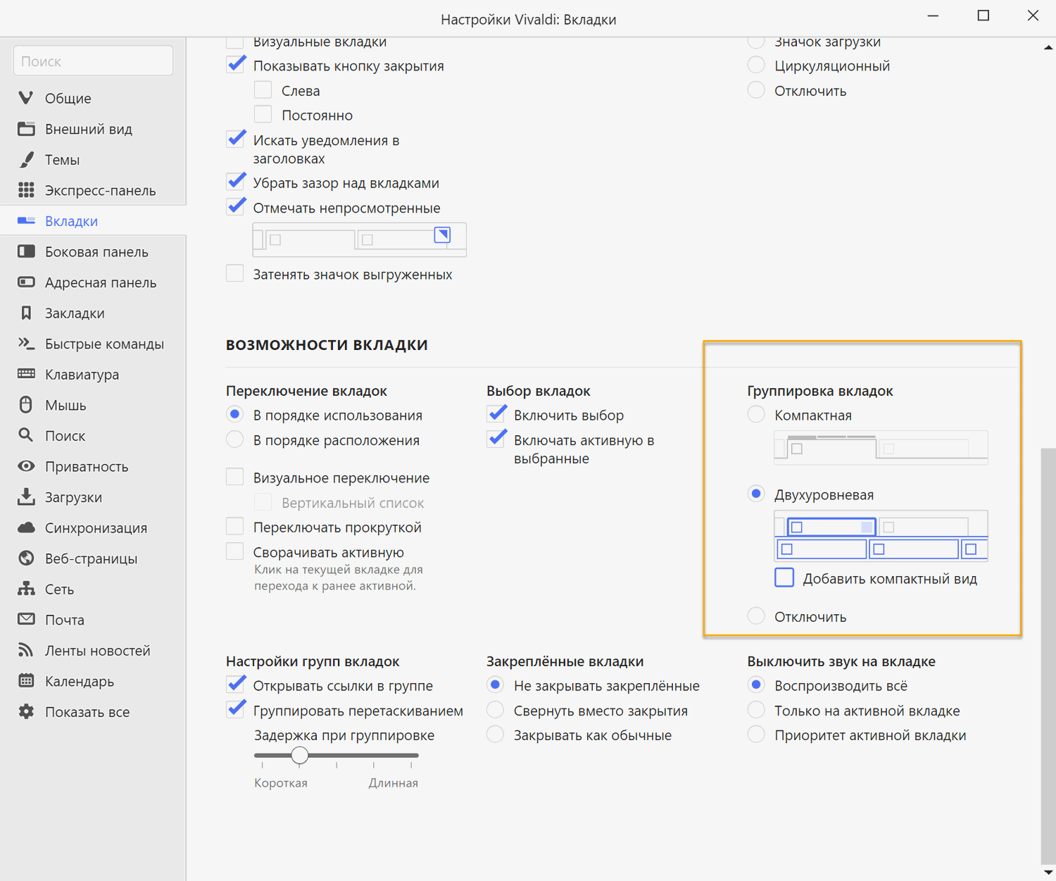Click the settings Поиск input field
1056x881 pixels.
click(93, 61)
